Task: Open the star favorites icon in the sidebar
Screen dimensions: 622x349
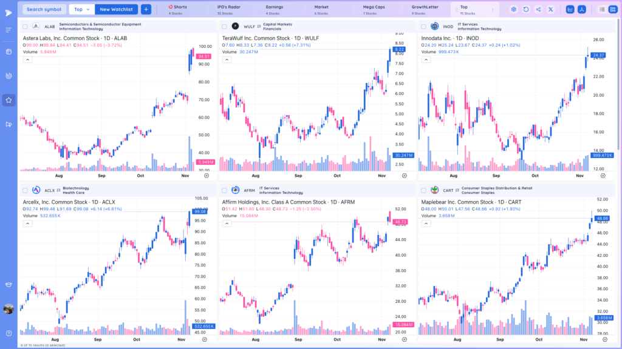Action: pyautogui.click(x=9, y=100)
